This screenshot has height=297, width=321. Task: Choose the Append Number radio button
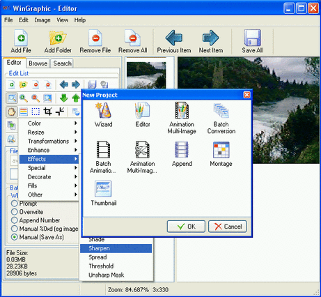tap(15, 220)
